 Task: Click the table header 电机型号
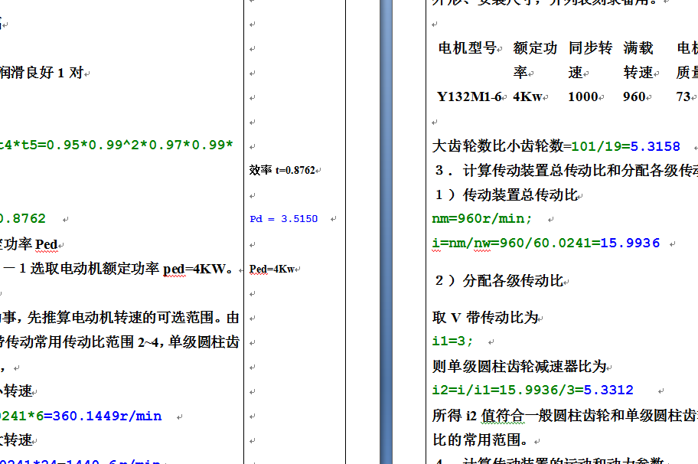click(x=468, y=47)
